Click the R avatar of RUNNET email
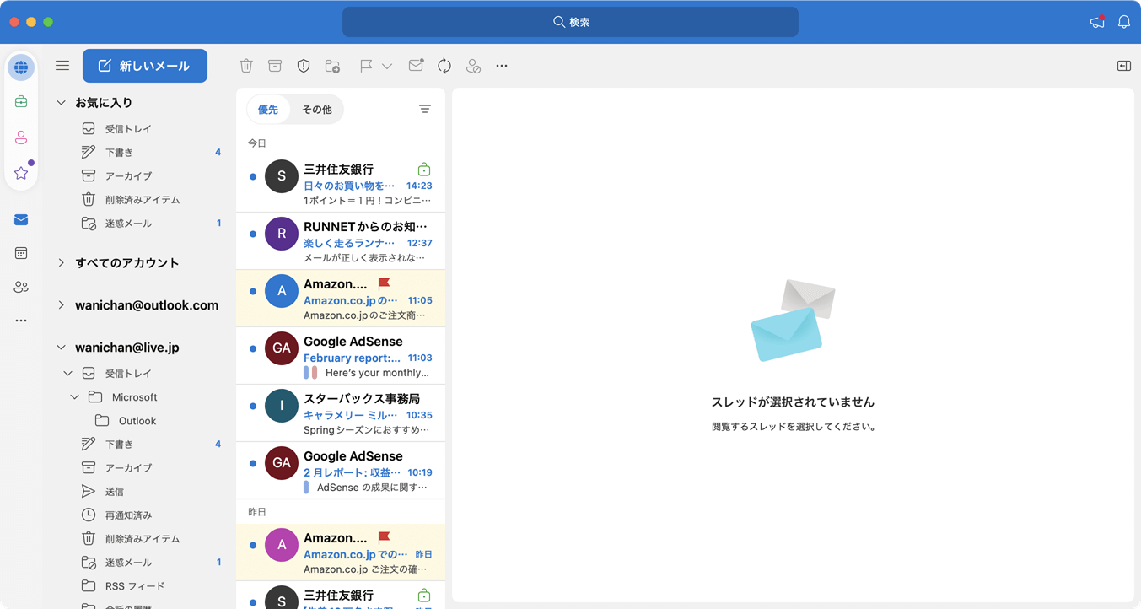Viewport: 1141px width, 609px height. click(282, 234)
